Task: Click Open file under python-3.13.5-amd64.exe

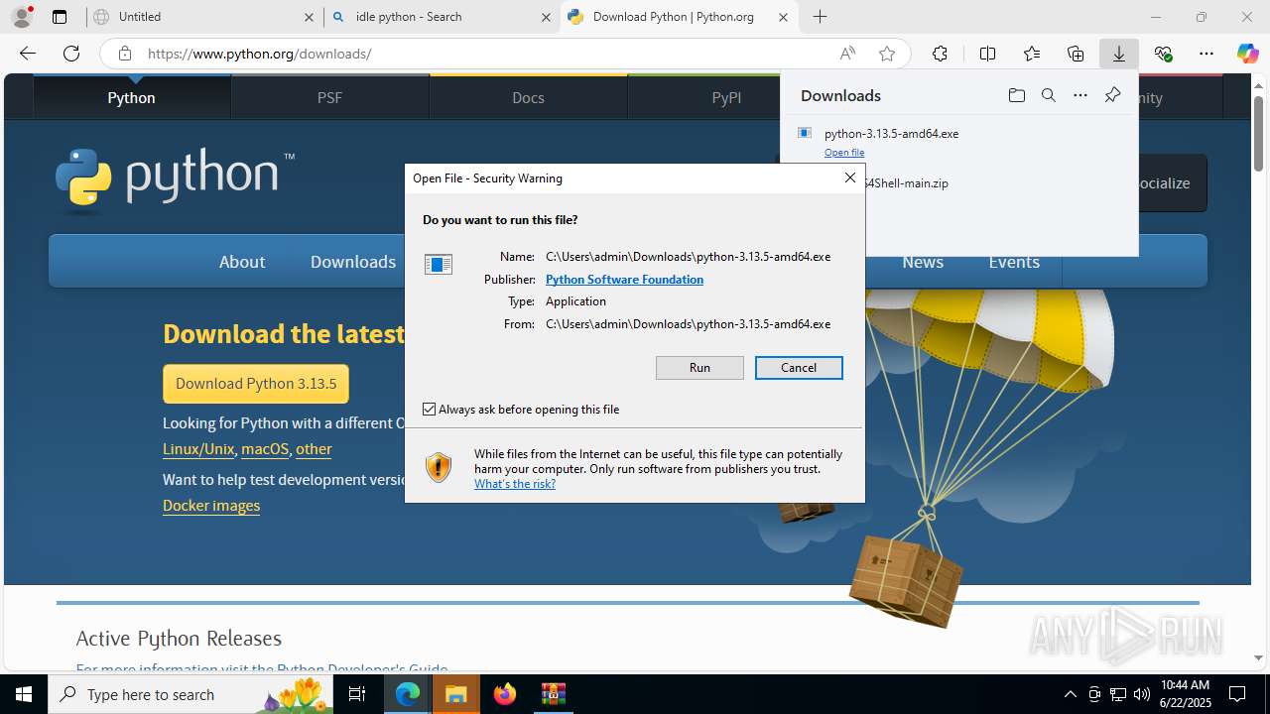Action: pos(844,153)
